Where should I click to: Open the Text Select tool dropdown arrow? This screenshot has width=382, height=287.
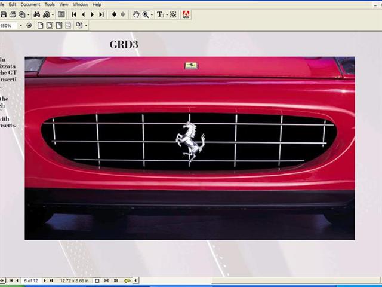(x=167, y=14)
